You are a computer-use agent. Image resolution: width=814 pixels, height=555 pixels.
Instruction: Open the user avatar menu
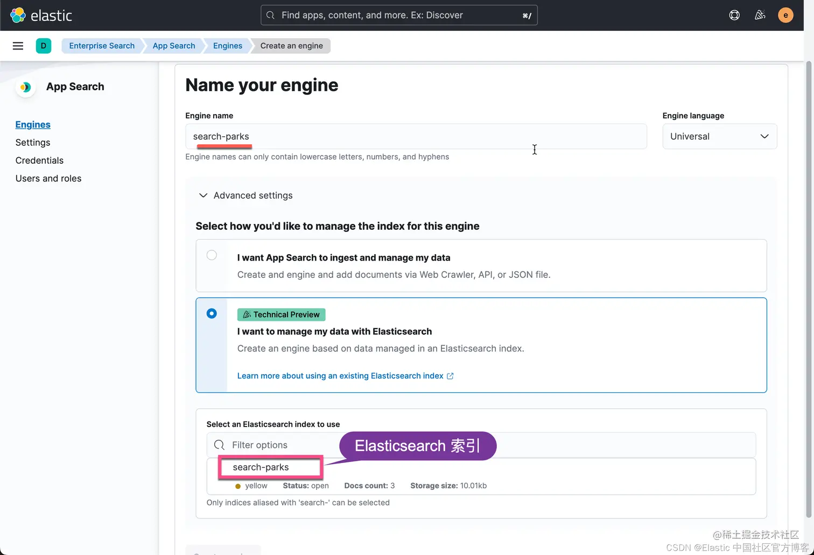pos(785,15)
